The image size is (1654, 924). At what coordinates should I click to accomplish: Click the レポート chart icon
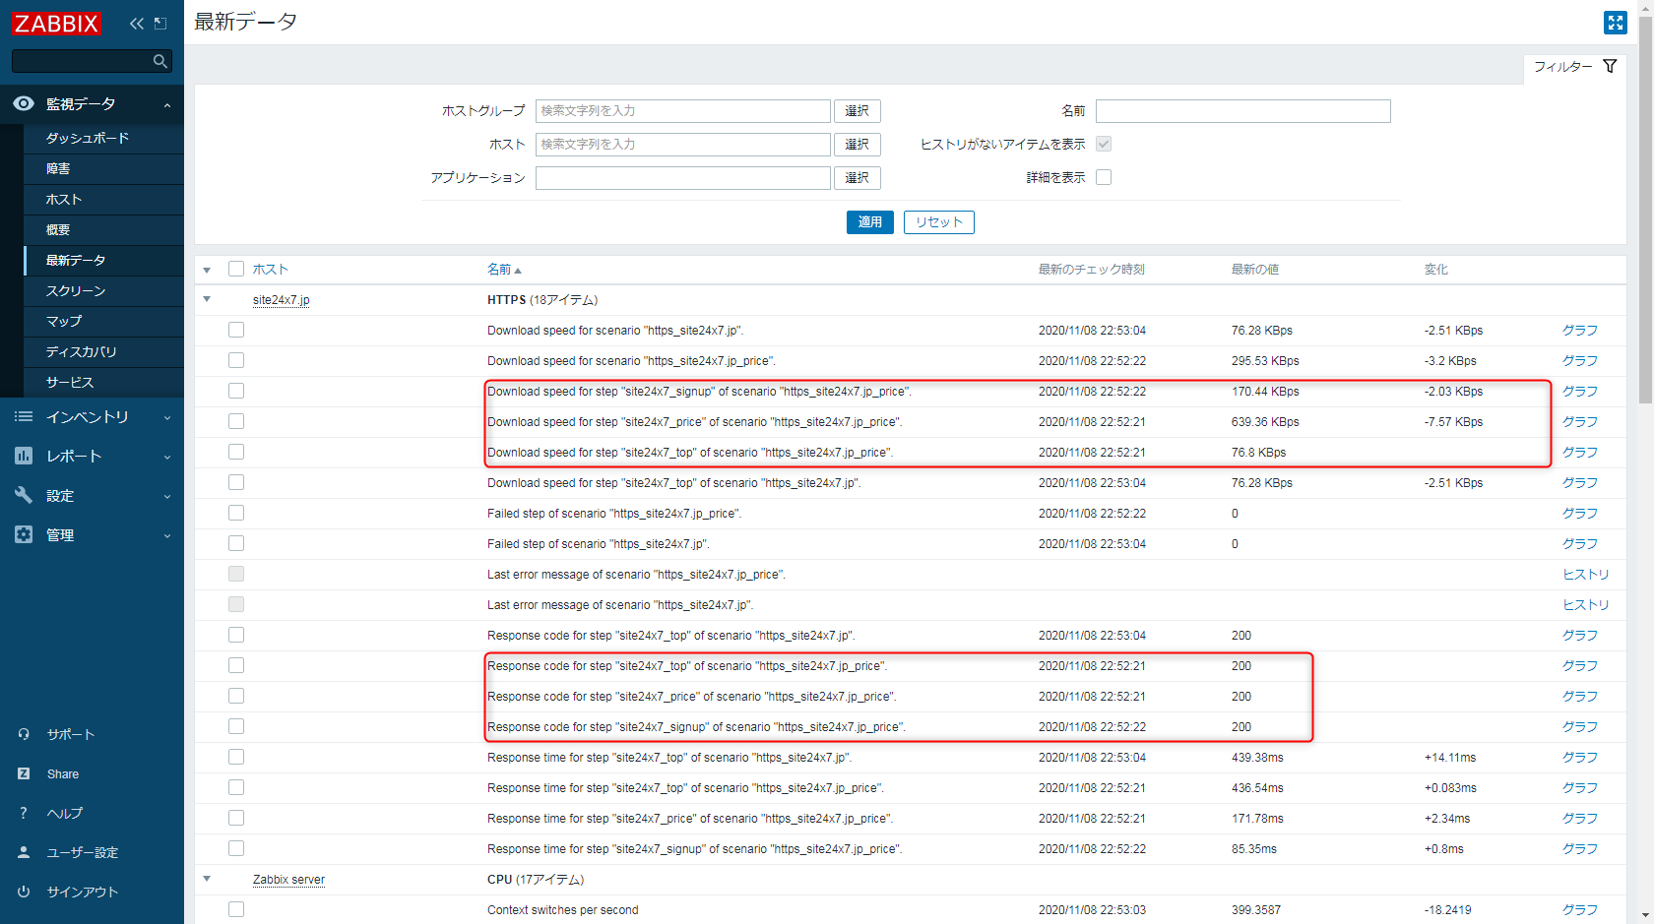pyautogui.click(x=24, y=456)
